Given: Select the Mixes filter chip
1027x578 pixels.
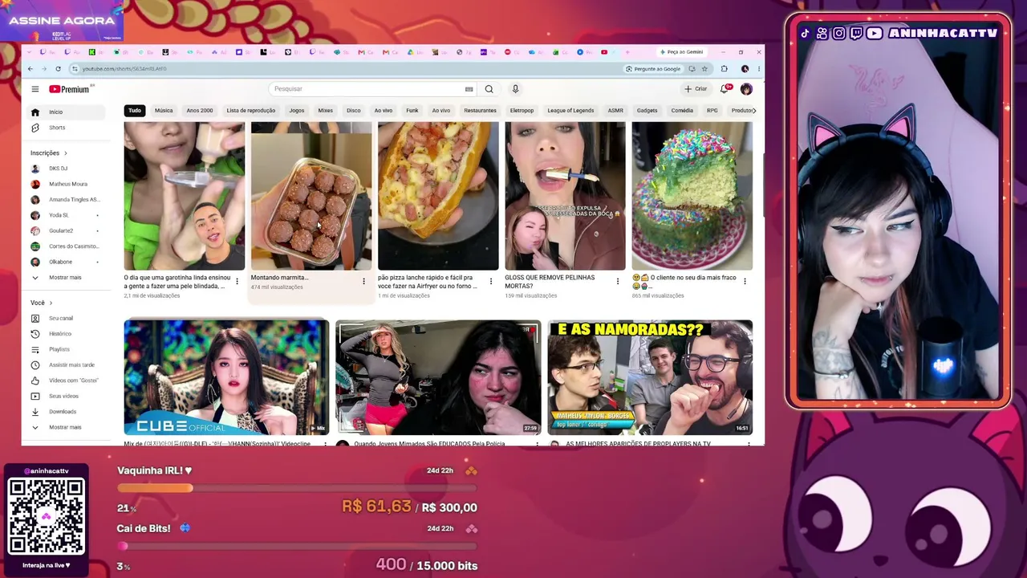Looking at the screenshot, I should tap(325, 111).
